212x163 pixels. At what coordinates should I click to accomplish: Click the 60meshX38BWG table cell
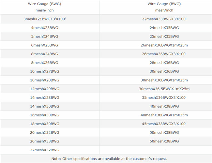pyautogui.click(x=164, y=141)
